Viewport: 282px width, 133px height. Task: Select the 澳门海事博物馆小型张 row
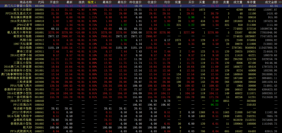click(x=141, y=74)
